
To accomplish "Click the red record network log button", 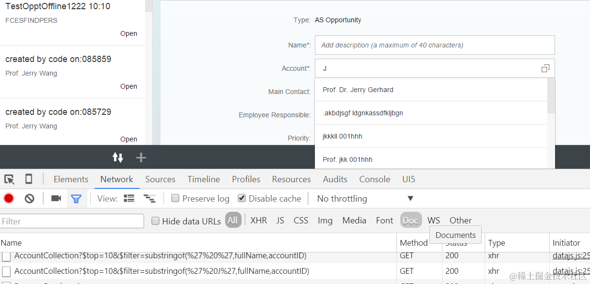I will pos(9,198).
